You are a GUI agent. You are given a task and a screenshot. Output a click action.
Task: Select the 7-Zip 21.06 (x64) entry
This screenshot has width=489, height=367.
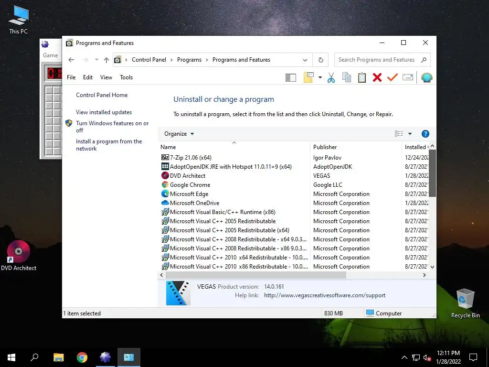pyautogui.click(x=293, y=158)
